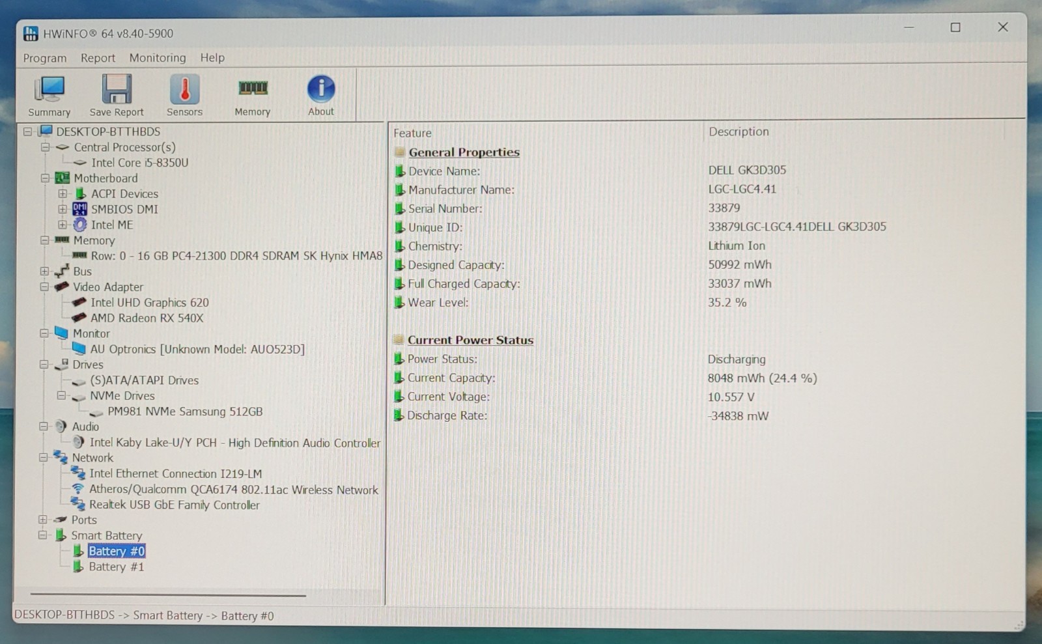1042x644 pixels.
Task: Click battery icon beside Discharge Rate
Action: pyautogui.click(x=399, y=415)
